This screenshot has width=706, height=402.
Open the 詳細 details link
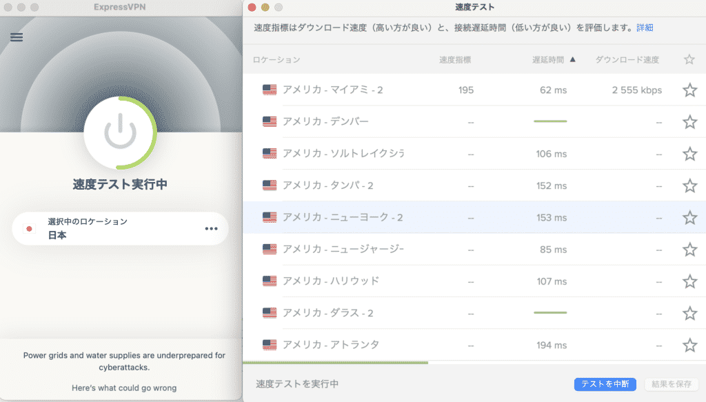pyautogui.click(x=645, y=28)
